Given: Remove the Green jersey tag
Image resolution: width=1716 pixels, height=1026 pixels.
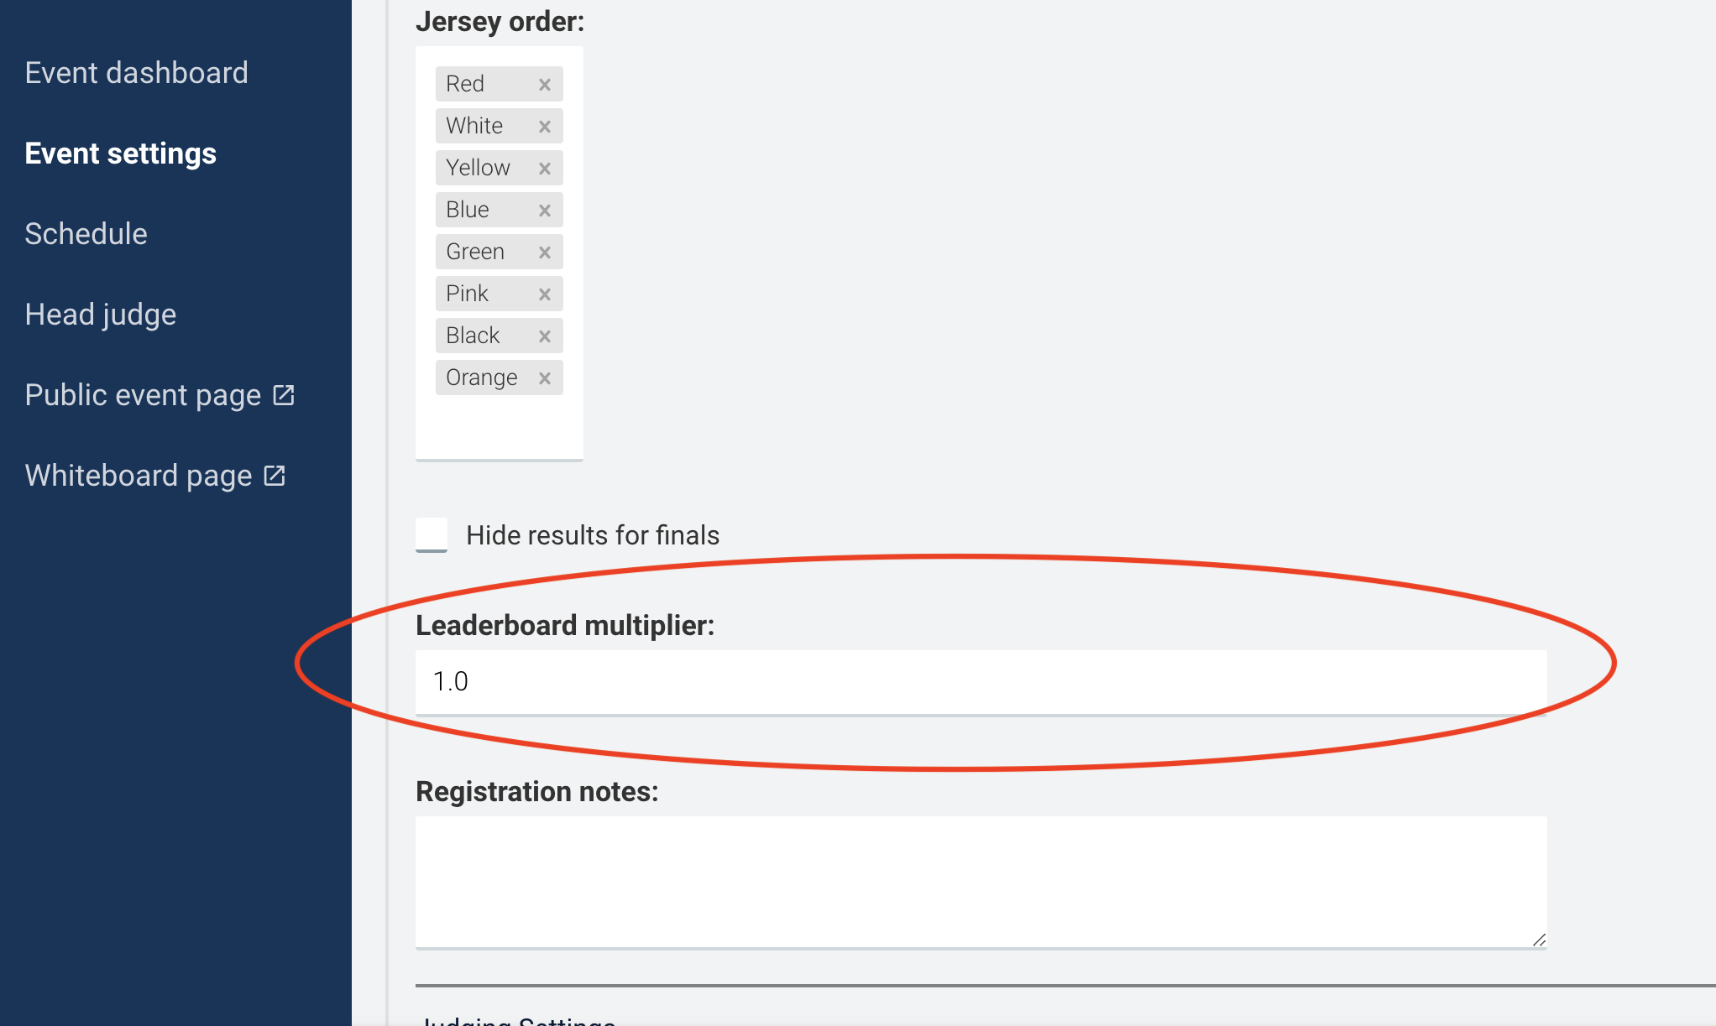Looking at the screenshot, I should [x=545, y=253].
